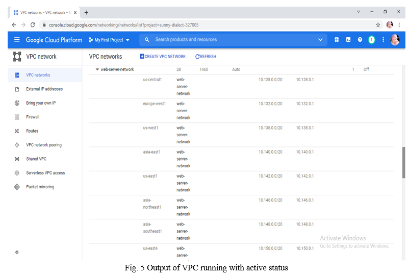Select IP range 10.140.0.0/20
The height and width of the screenshot is (276, 409).
(x=270, y=152)
